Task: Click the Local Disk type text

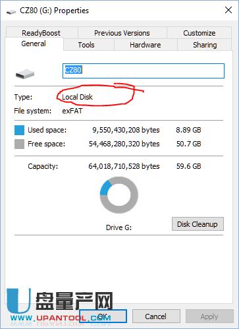Action: click(x=77, y=97)
